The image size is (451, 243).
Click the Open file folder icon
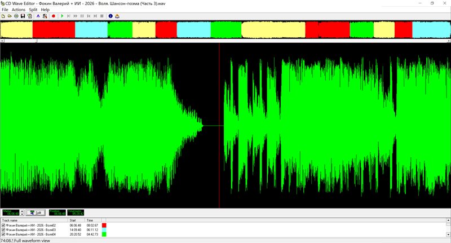(x=10, y=16)
